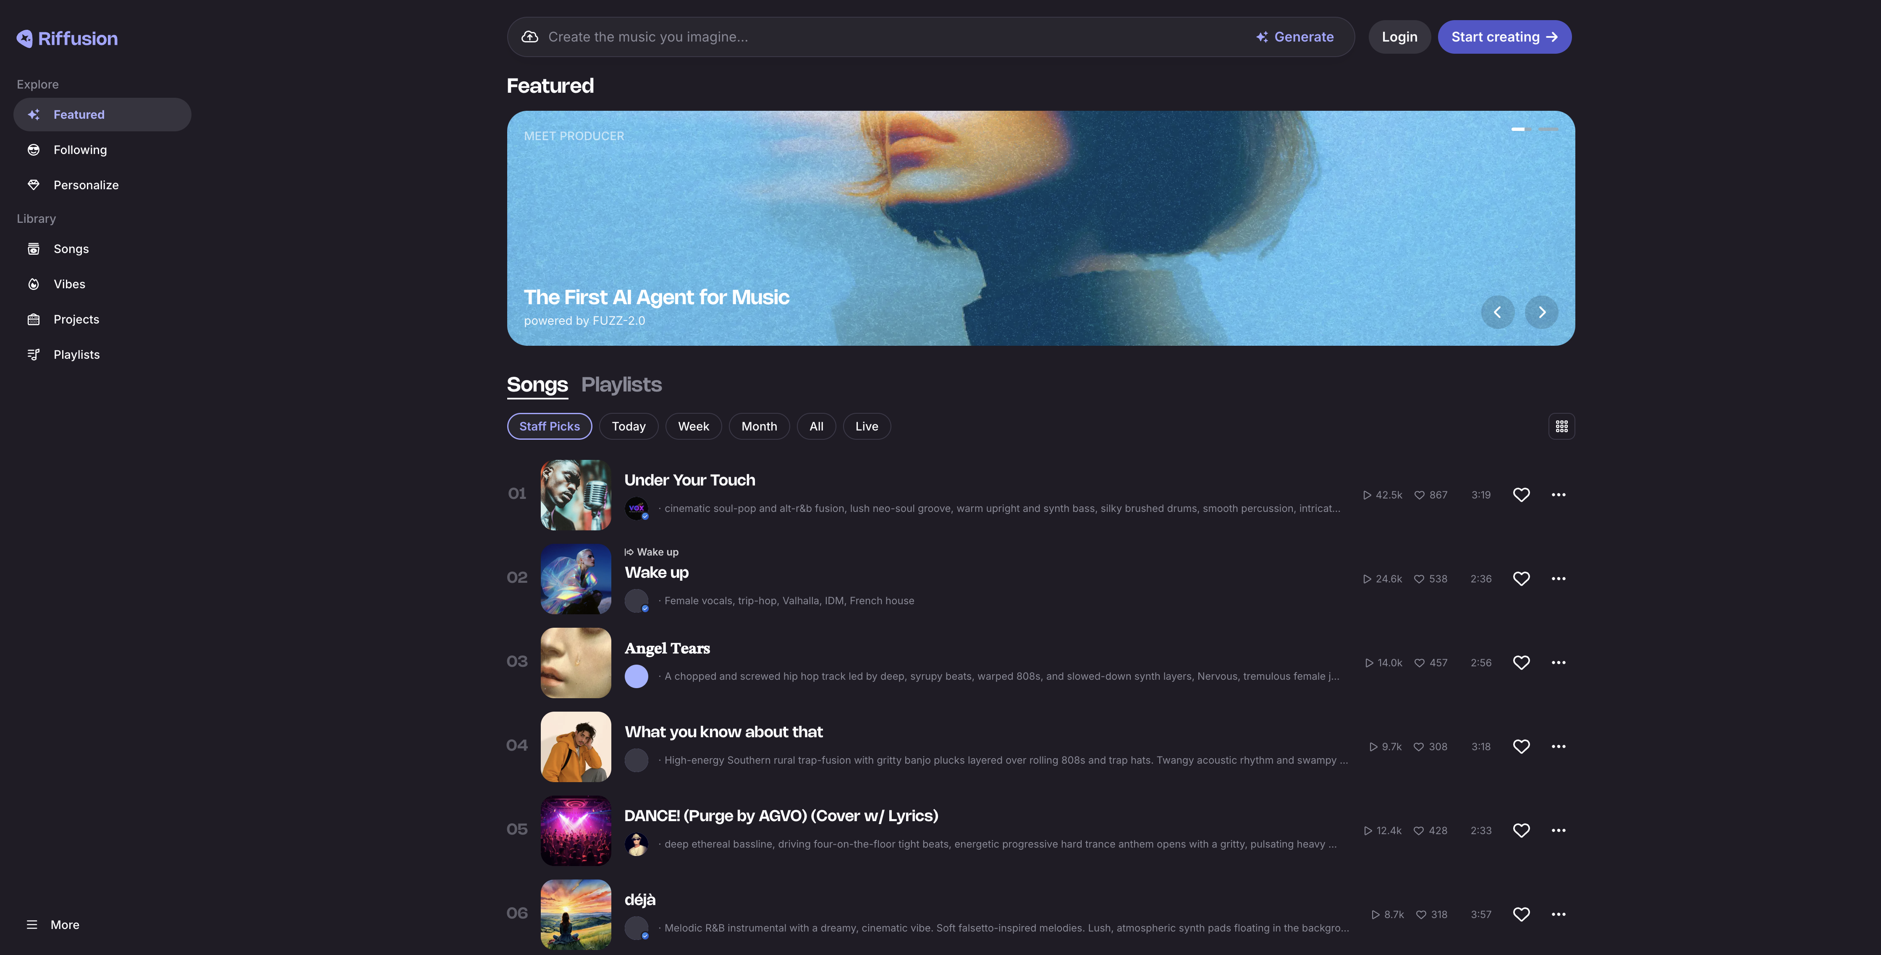Click the VOX artist avatar under Under Your Touch
Viewport: 1881px width, 955px height.
click(636, 508)
